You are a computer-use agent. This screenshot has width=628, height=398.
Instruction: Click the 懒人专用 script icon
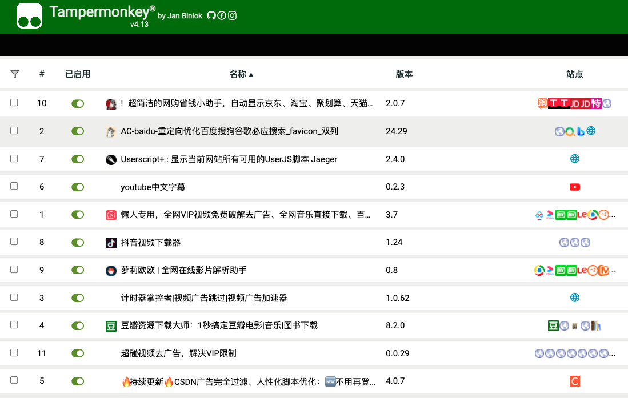click(x=111, y=215)
